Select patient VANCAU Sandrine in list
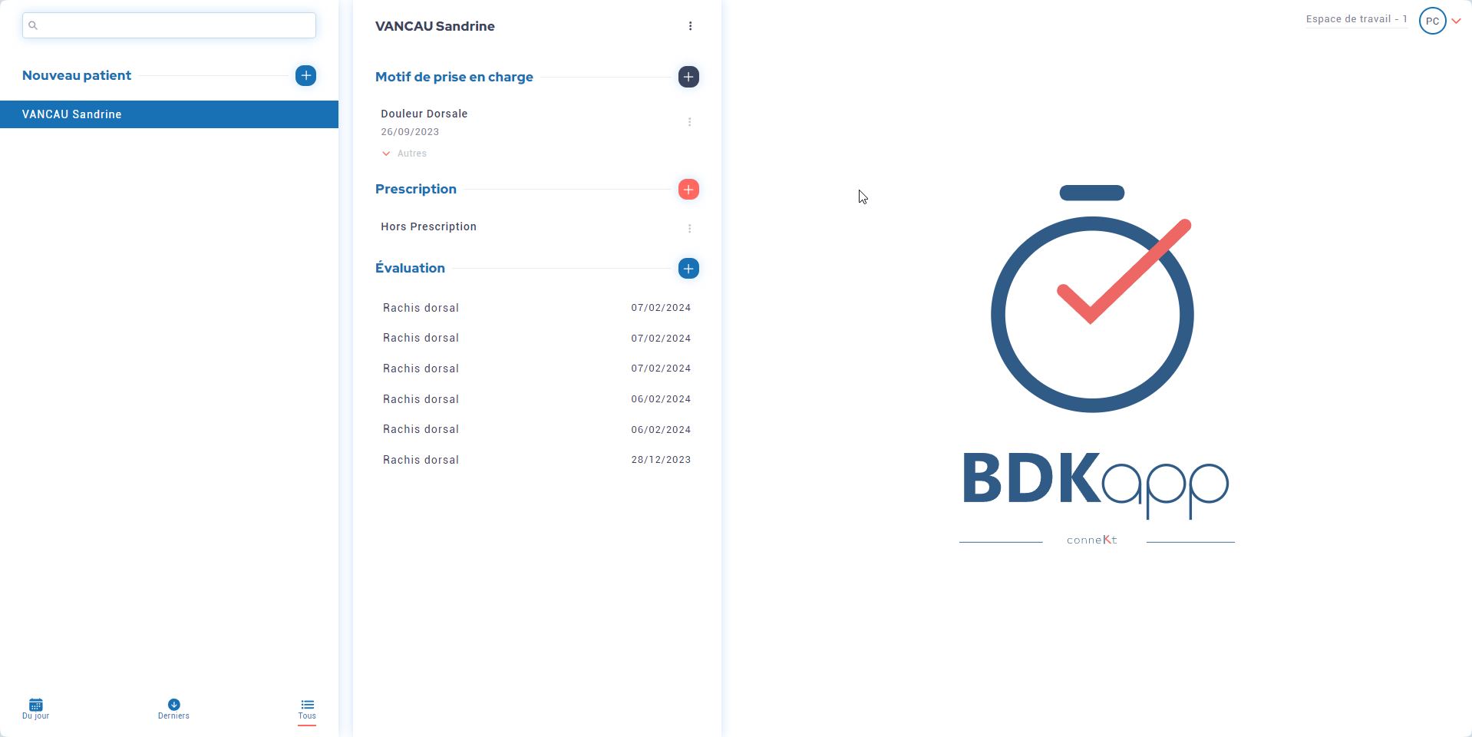 pyautogui.click(x=169, y=114)
